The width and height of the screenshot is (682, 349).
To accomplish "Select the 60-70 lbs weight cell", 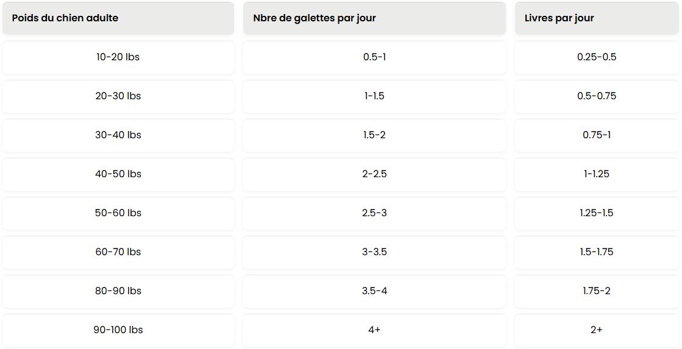I will pyautogui.click(x=118, y=252).
